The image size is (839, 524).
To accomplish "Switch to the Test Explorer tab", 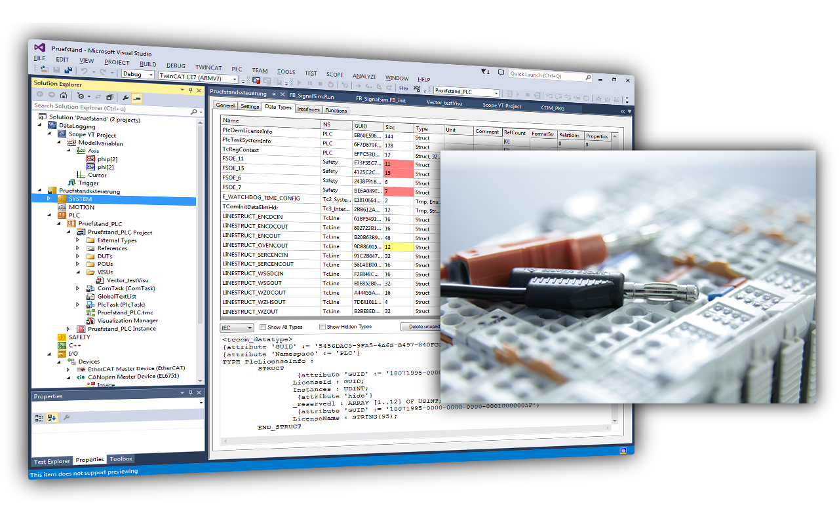I will pyautogui.click(x=52, y=461).
